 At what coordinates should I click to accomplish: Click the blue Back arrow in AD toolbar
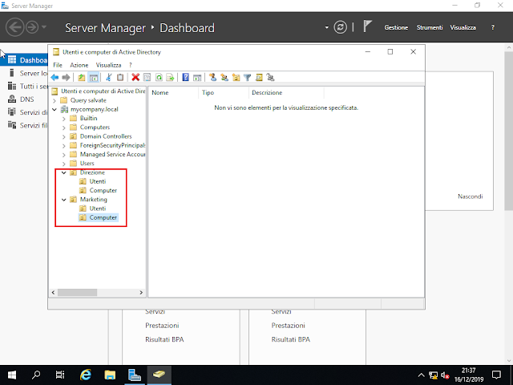[x=55, y=78]
